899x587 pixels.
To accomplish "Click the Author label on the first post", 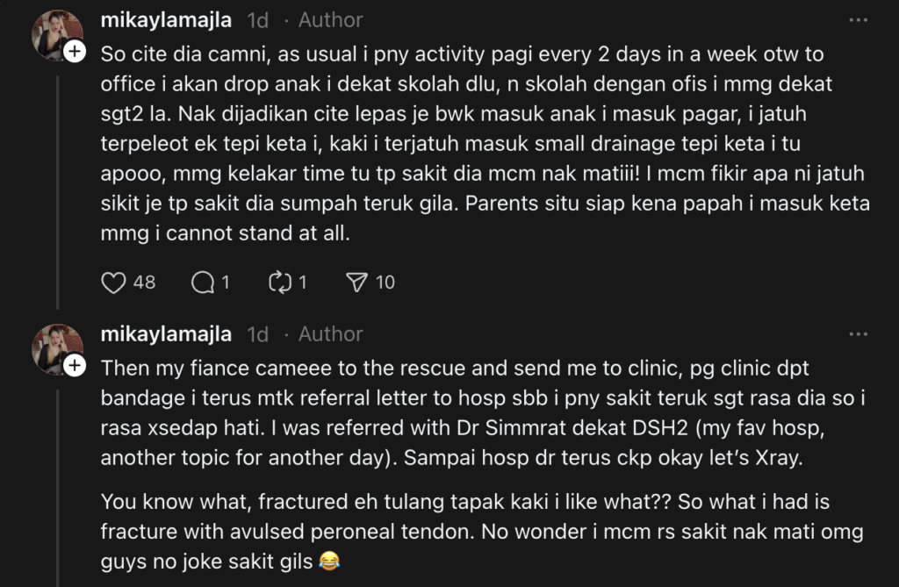I will tap(330, 19).
